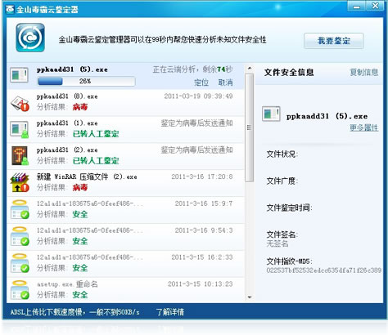
Task: Click the 26% analysis progress bar
Action: pos(86,81)
